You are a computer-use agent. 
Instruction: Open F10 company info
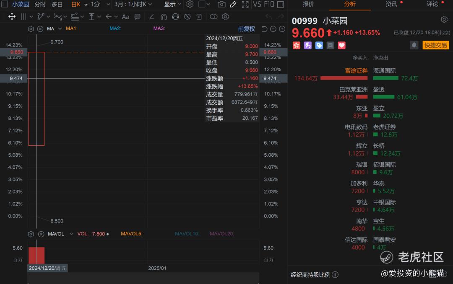(x=269, y=4)
